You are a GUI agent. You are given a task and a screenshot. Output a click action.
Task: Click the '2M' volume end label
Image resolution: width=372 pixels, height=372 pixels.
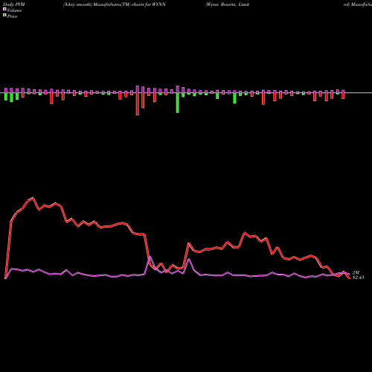tap(356, 273)
